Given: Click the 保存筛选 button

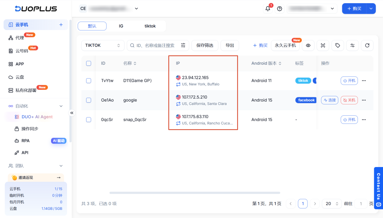Looking at the screenshot, I should pos(205,45).
